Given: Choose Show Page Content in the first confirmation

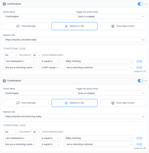Looking at the screenshot, I should 123,26.
